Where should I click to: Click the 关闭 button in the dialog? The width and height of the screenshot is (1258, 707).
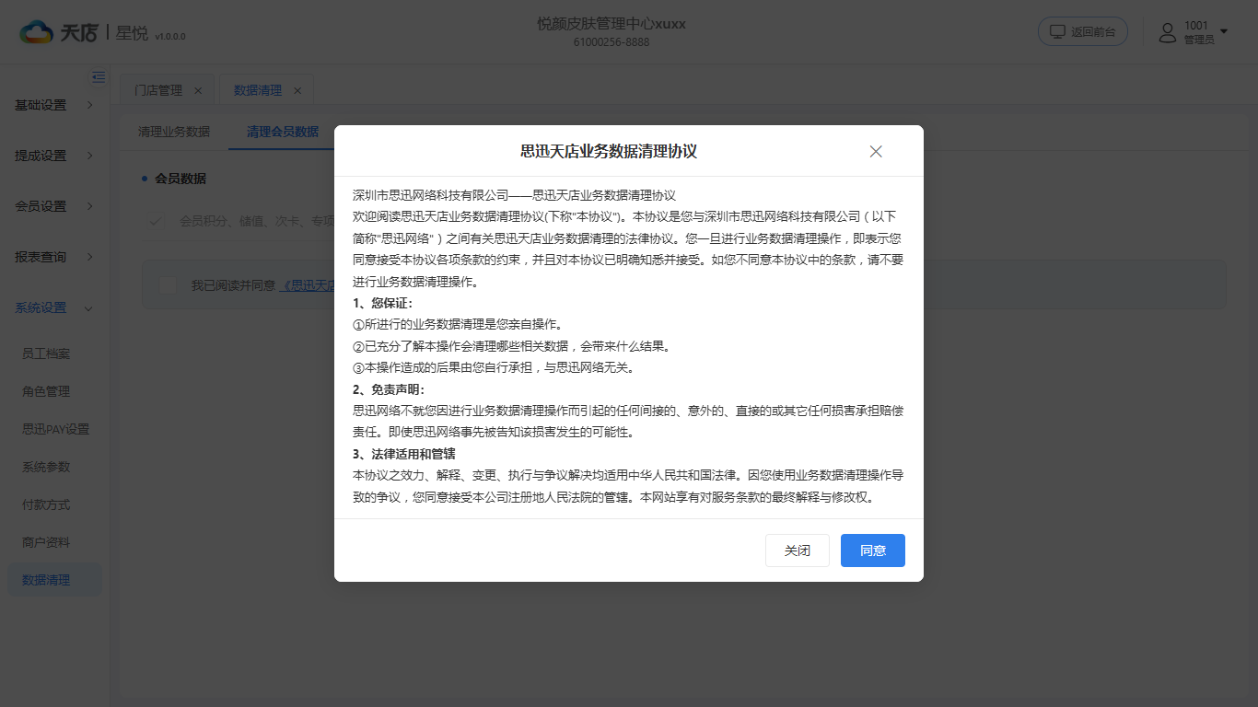click(x=798, y=551)
